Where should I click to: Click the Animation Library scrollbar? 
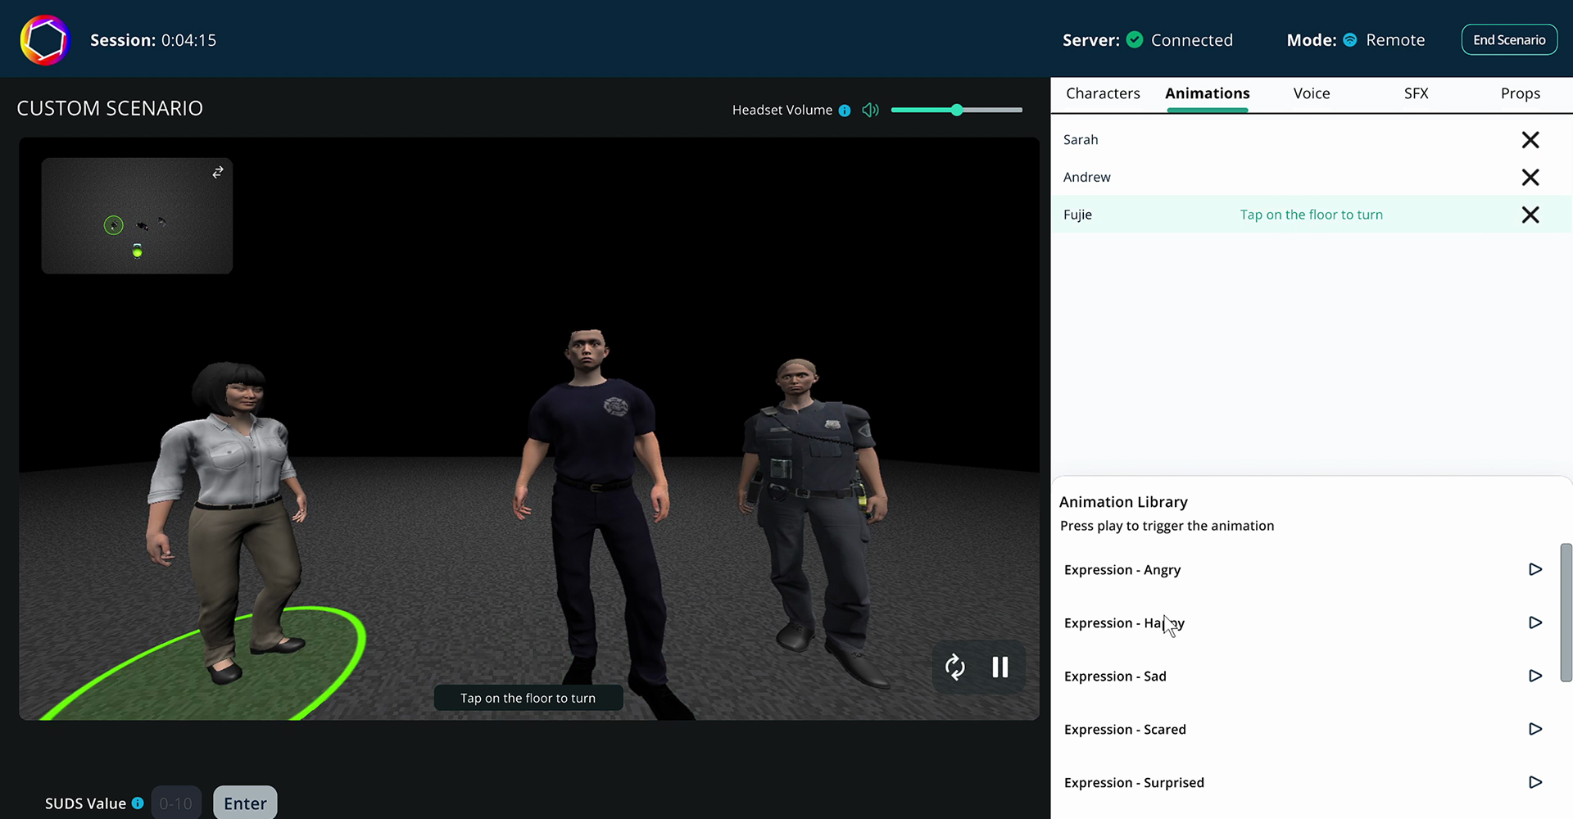(x=1566, y=612)
